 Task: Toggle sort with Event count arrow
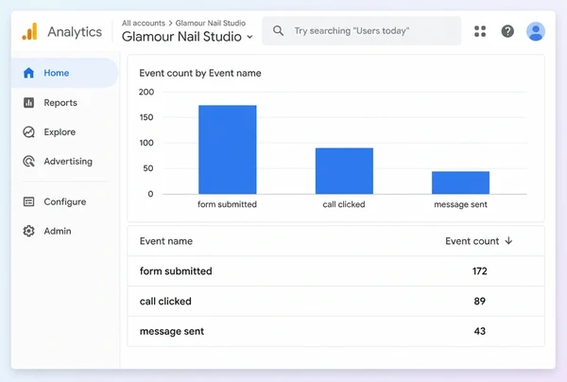pos(508,241)
